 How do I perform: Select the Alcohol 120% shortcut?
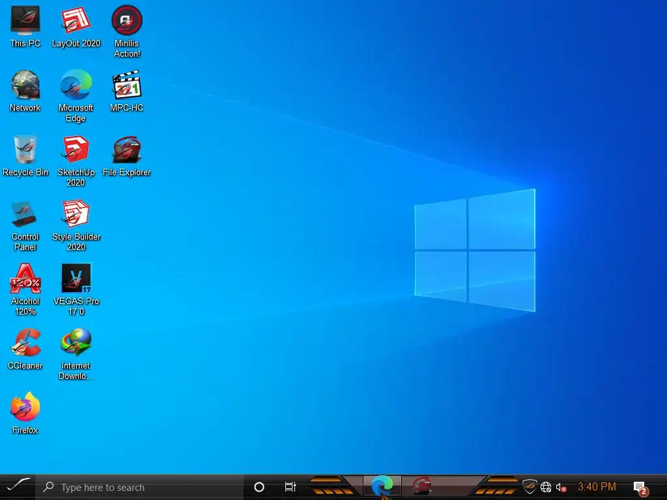[x=25, y=290]
